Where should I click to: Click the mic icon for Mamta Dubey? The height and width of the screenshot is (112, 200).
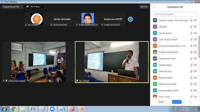coord(191,65)
